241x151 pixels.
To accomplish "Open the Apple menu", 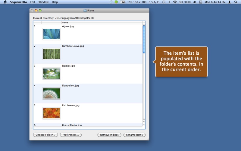I will (x=5, y=2).
